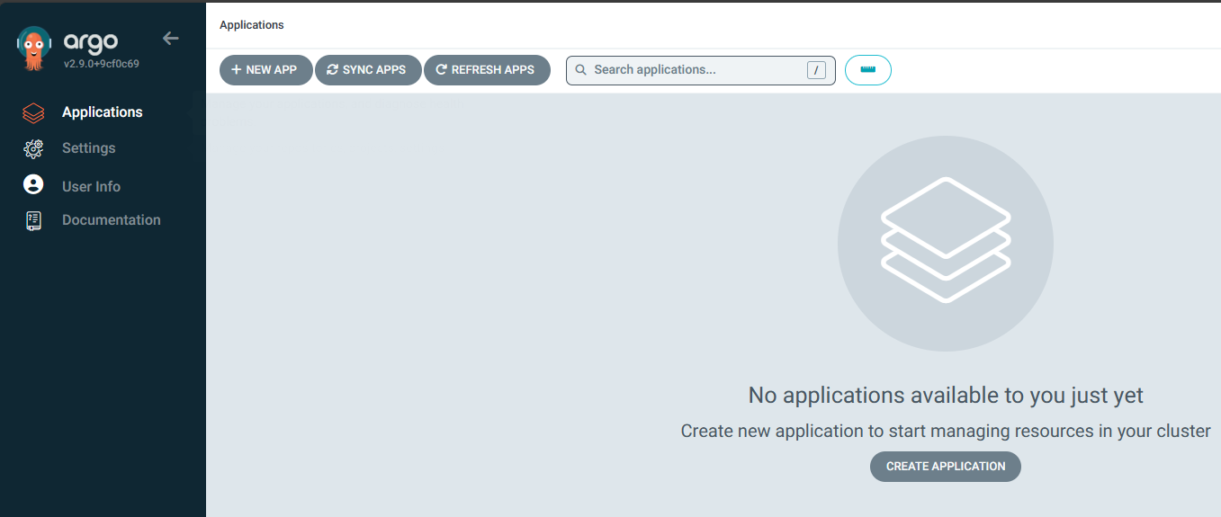This screenshot has height=517, width=1221.
Task: Click the REFRESH APPS button
Action: tap(487, 70)
